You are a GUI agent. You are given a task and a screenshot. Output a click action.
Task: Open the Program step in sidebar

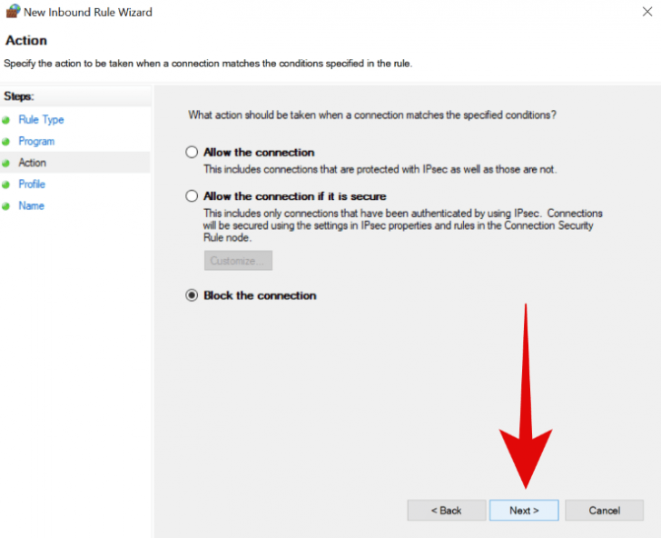[36, 142]
